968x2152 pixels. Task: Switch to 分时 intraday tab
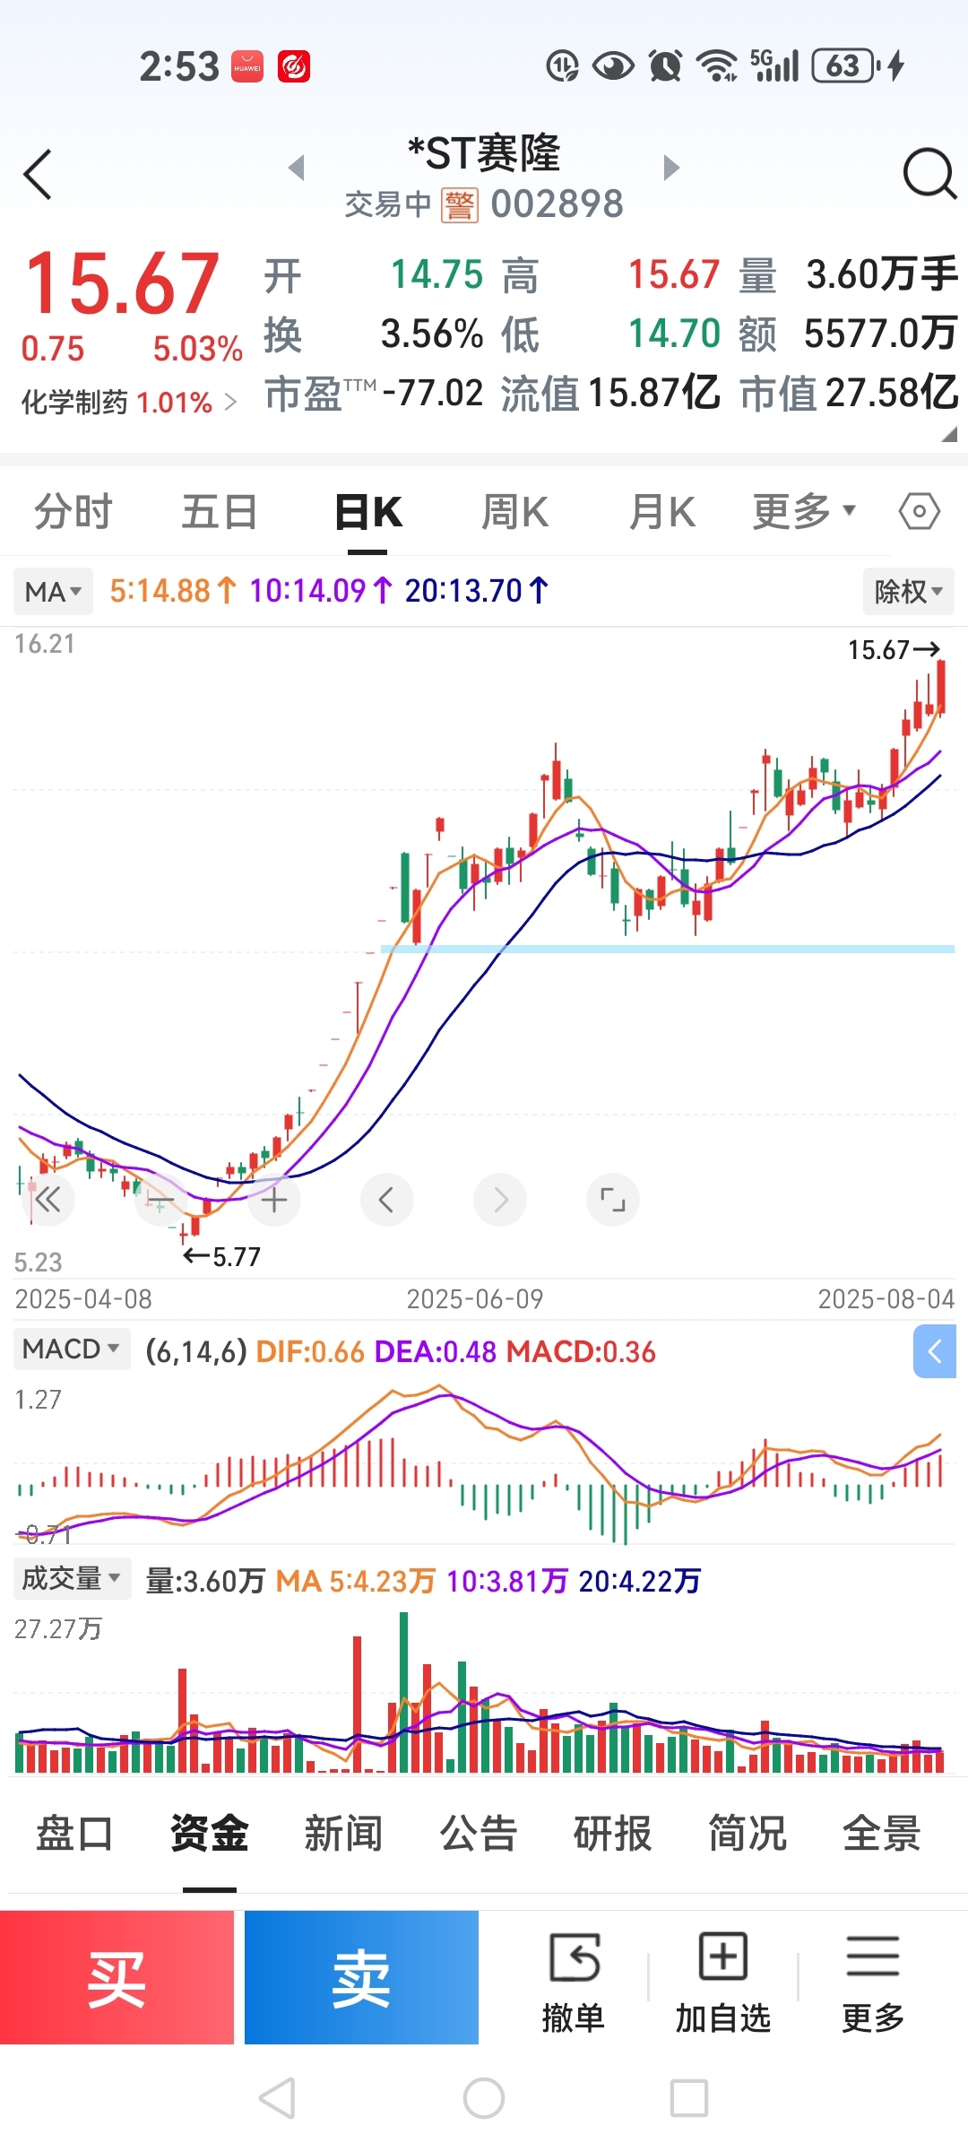(73, 512)
